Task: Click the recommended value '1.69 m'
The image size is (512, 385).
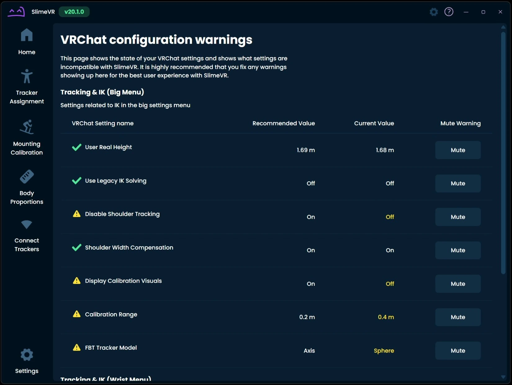Action: 306,150
